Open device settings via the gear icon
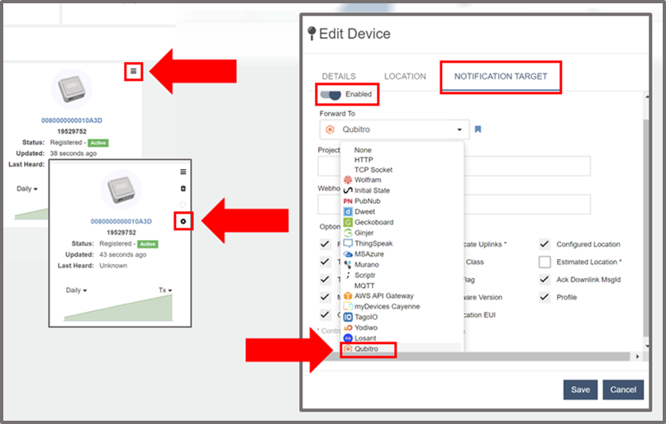666x424 pixels. coord(183,221)
